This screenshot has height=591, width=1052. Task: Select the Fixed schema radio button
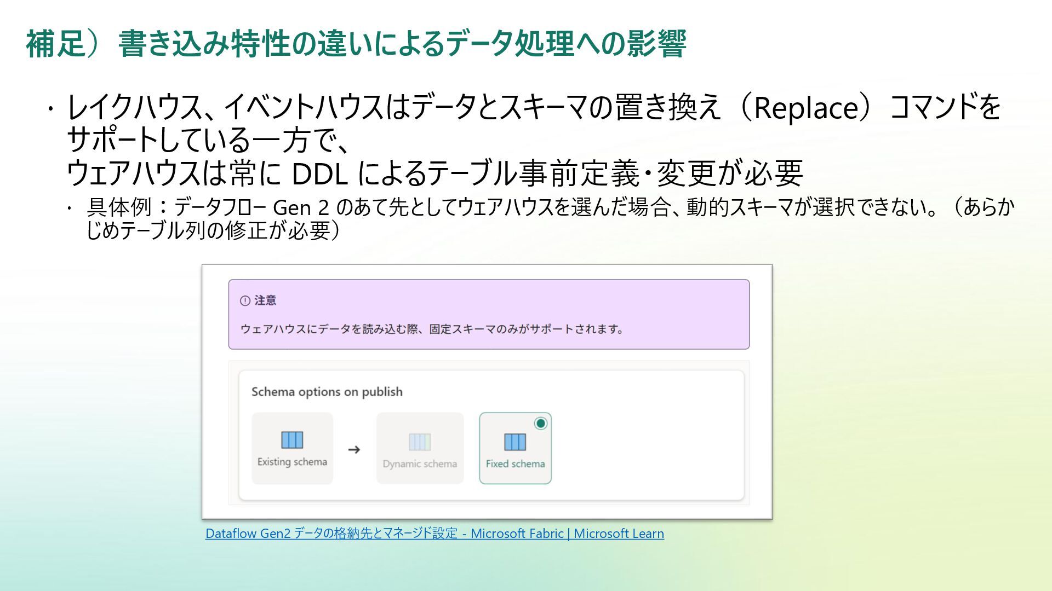coord(541,423)
